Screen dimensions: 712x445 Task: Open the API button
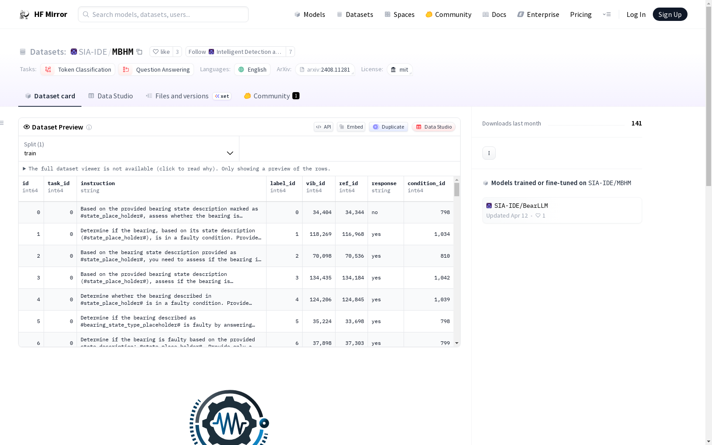[x=324, y=127]
